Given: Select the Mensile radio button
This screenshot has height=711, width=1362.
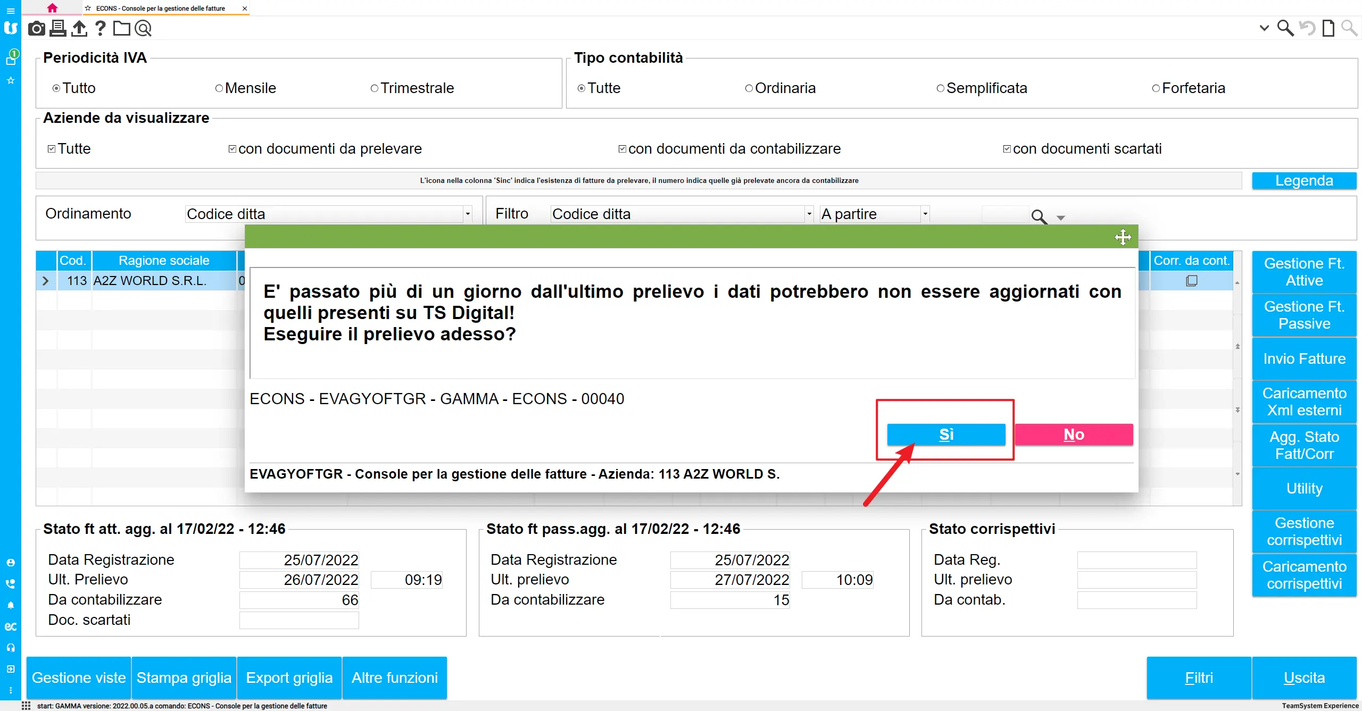Looking at the screenshot, I should [219, 88].
